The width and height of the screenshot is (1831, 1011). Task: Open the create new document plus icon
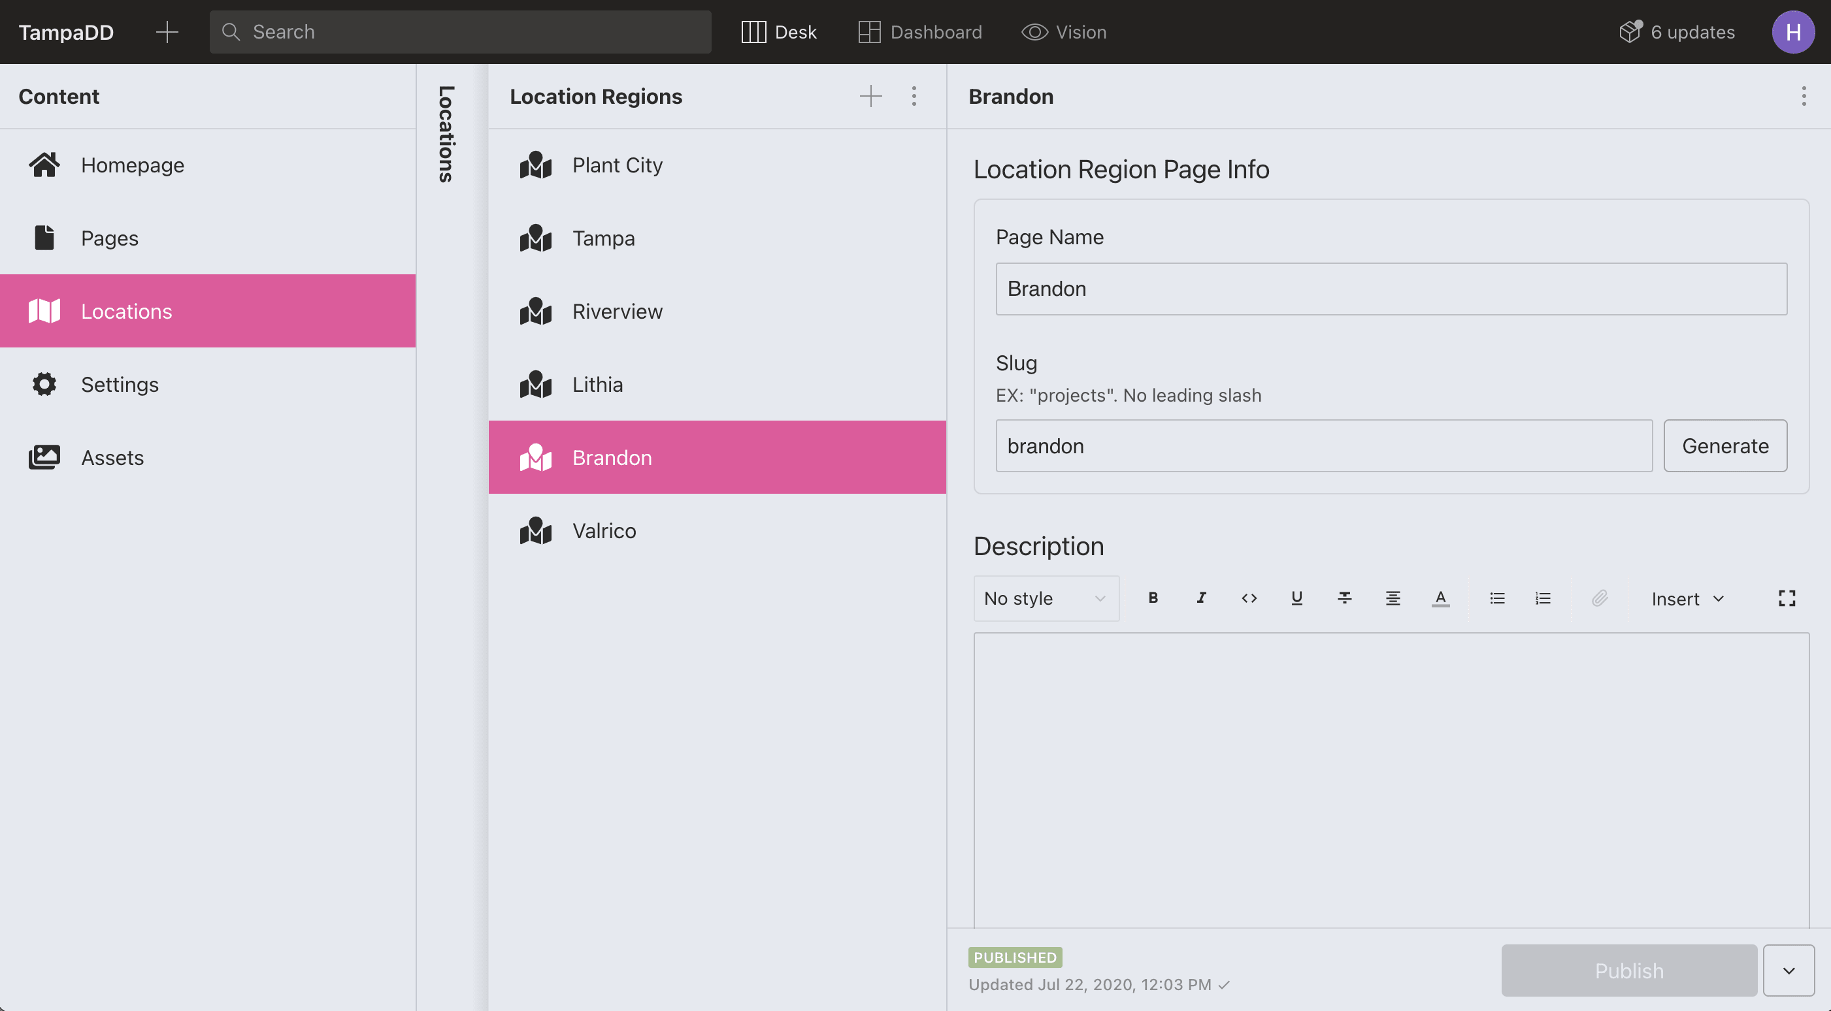point(167,31)
